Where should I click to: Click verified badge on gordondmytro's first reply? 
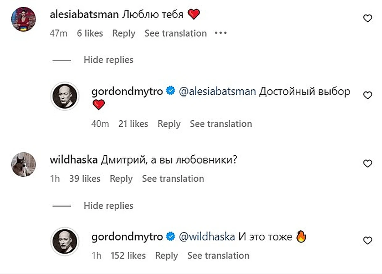tap(171, 92)
